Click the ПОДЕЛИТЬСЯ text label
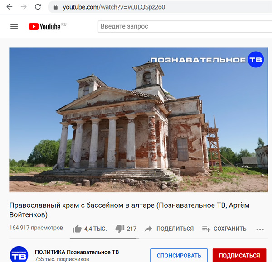The image size is (272, 262). [x=175, y=229]
